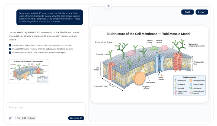Click the glycoprotein icon in legend
The height and width of the screenshot is (126, 217).
(x=191, y=88)
